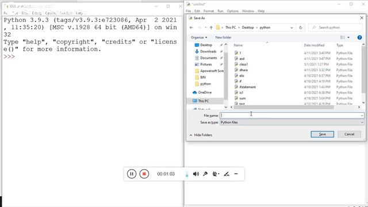Select the file named 1
Screen dimensions: 368x207
pyautogui.click(x=240, y=53)
